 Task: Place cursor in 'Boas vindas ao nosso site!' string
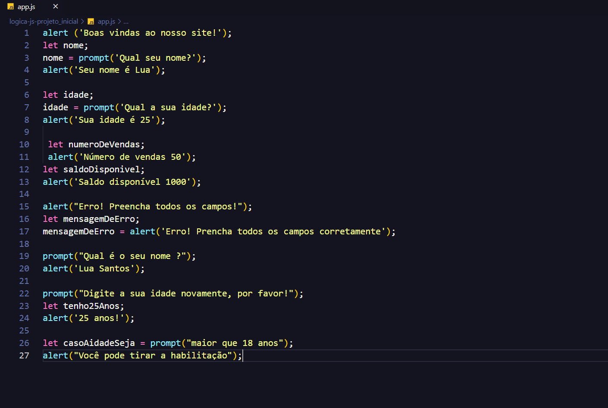(x=150, y=33)
